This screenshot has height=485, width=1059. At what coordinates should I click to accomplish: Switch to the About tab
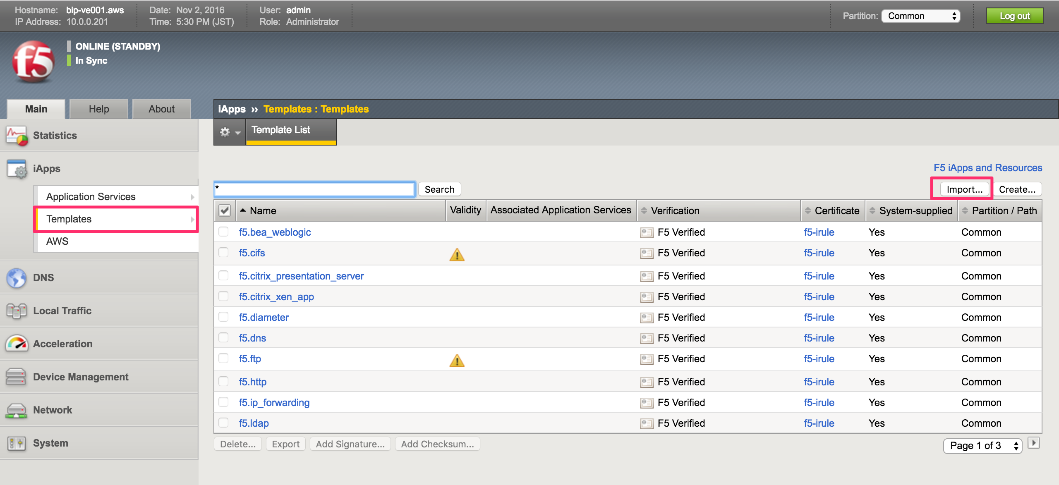click(162, 109)
